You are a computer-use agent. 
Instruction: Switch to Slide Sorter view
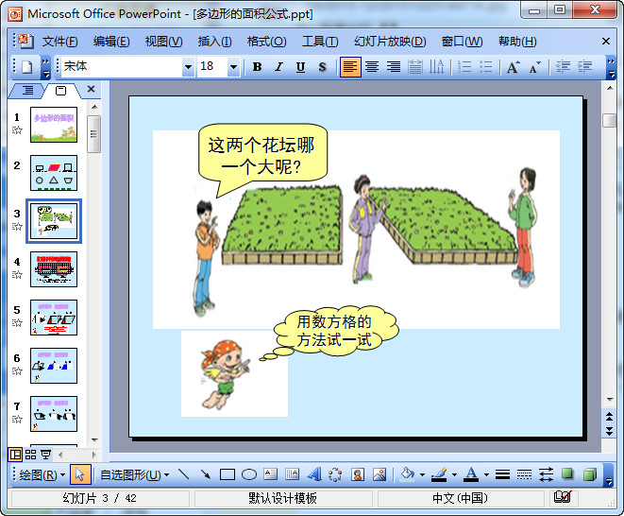[30, 455]
